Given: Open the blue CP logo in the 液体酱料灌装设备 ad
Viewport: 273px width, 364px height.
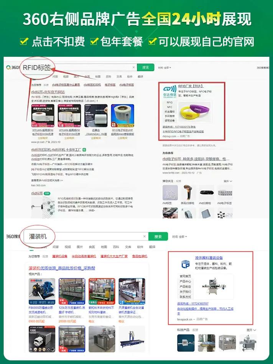Looking at the screenshot, I should [185, 264].
